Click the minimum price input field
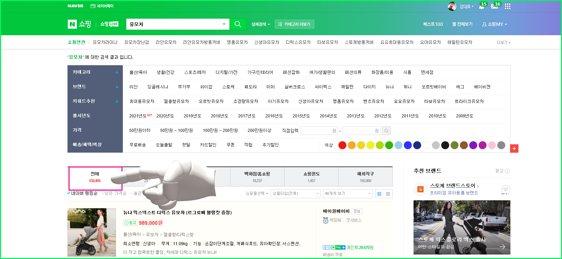This screenshot has width=562, height=259. pos(319,131)
